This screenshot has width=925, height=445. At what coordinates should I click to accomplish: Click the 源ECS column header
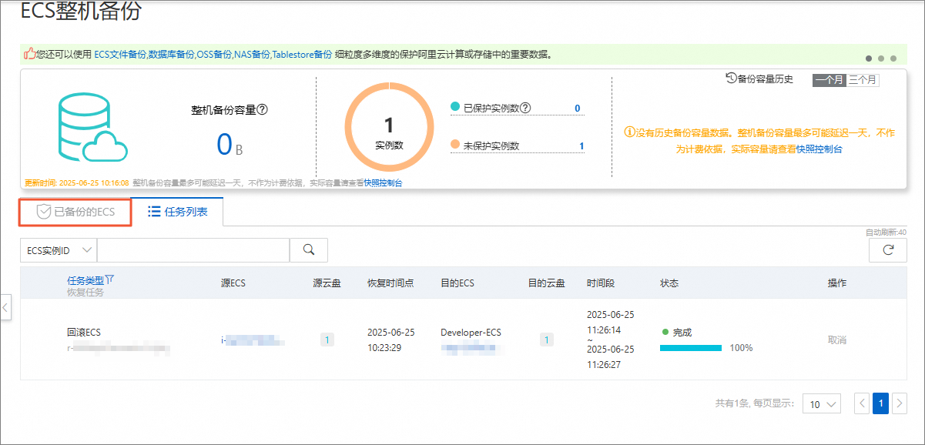tap(233, 283)
